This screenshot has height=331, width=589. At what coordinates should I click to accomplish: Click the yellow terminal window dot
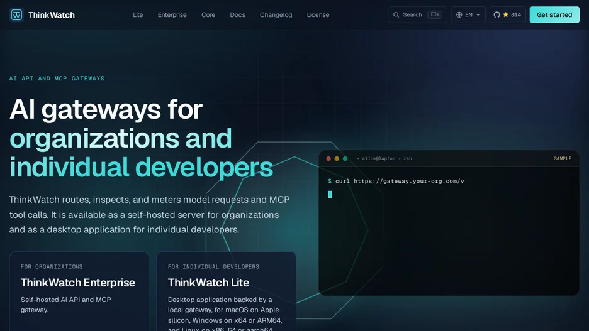tap(337, 158)
